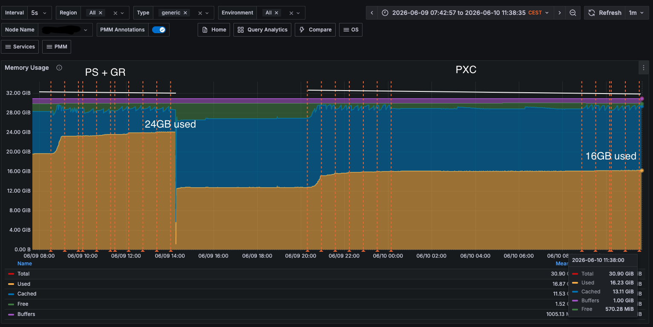Click the 06/10 00:00 x-axis label
This screenshot has height=327, width=653.
(x=388, y=256)
